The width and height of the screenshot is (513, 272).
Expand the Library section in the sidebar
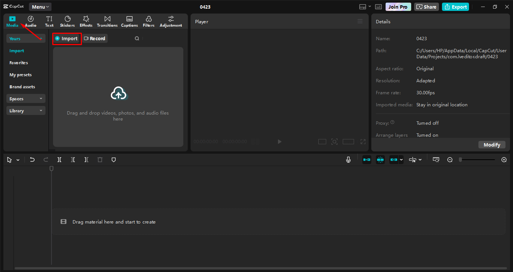tap(26, 110)
